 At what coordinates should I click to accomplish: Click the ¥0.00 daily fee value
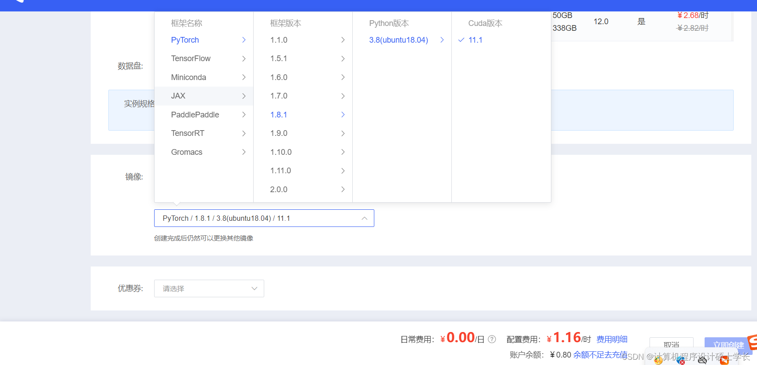tap(458, 338)
